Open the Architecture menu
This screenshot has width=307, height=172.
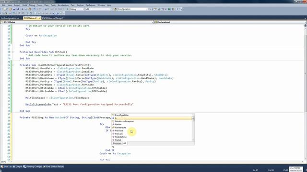pyautogui.click(x=63, y=5)
